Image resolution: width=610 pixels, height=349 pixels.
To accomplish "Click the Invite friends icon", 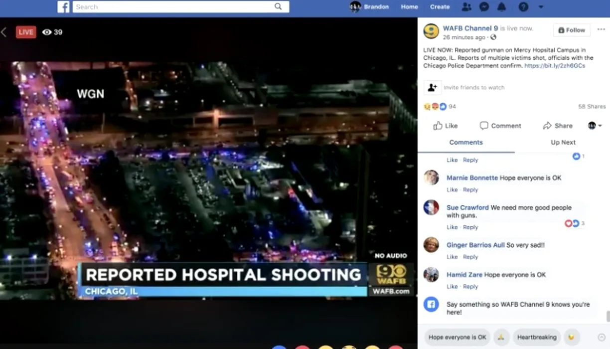I will (x=432, y=87).
